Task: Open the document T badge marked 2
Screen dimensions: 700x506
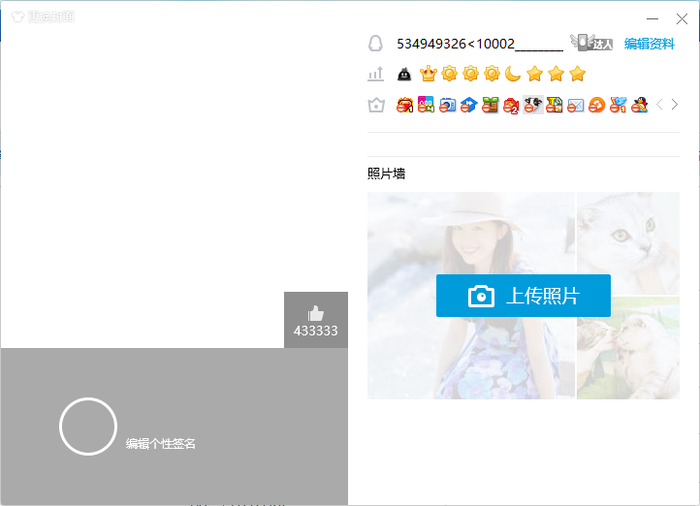Action: [554, 105]
